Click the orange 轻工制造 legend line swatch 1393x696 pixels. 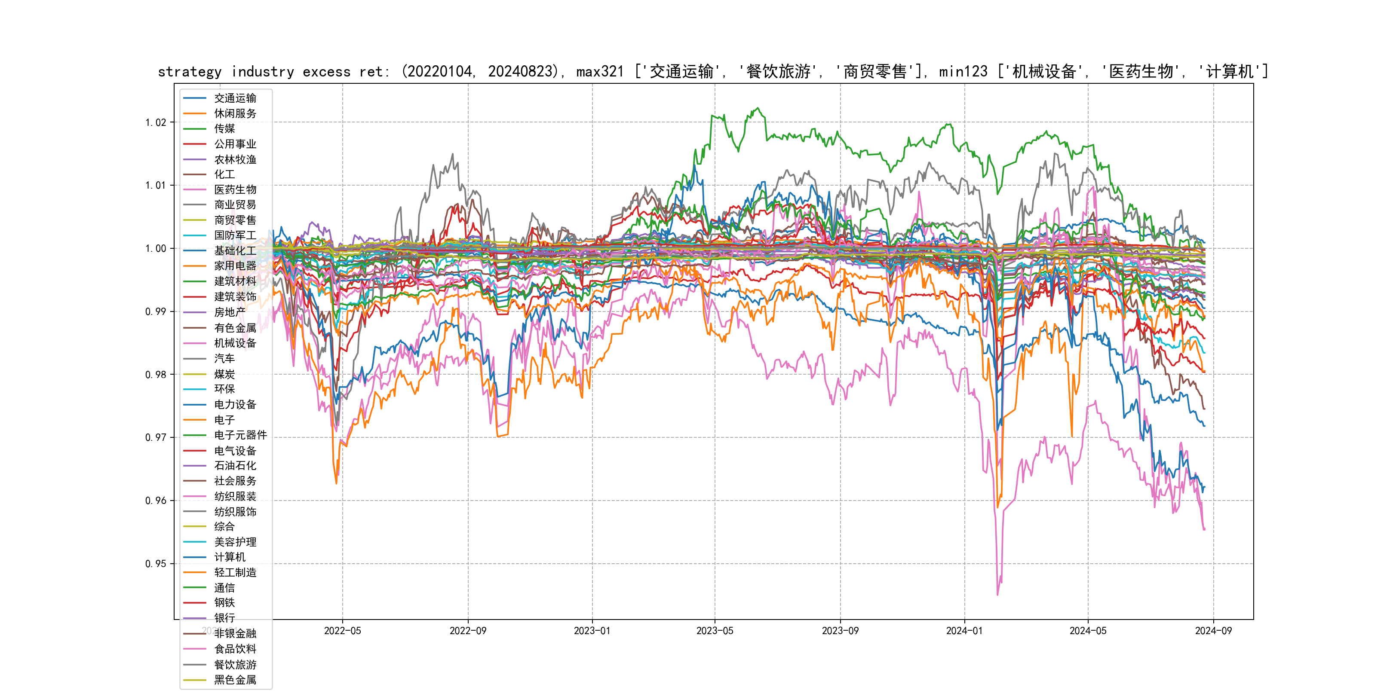pyautogui.click(x=195, y=572)
